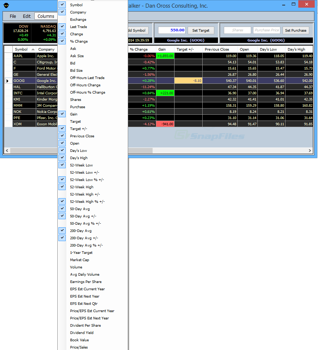
Task: Disable the Open column
Action: click(x=62, y=143)
